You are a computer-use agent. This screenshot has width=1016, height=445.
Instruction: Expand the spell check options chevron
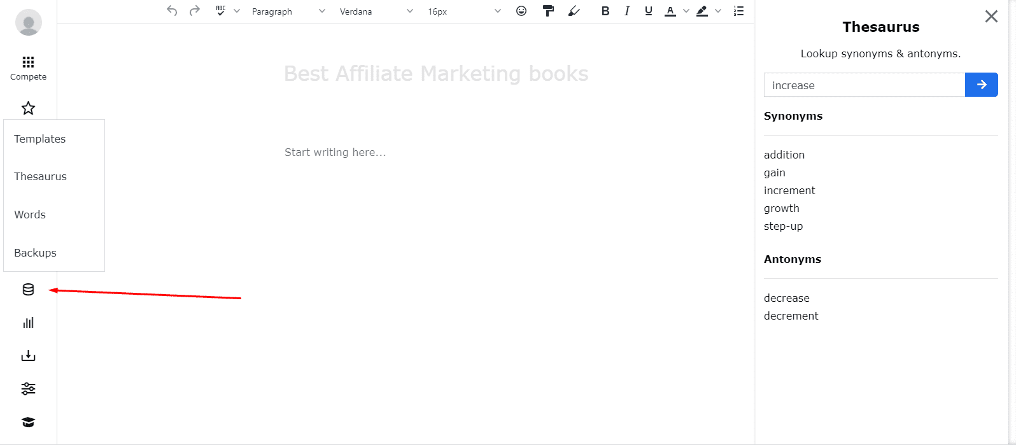coord(237,11)
